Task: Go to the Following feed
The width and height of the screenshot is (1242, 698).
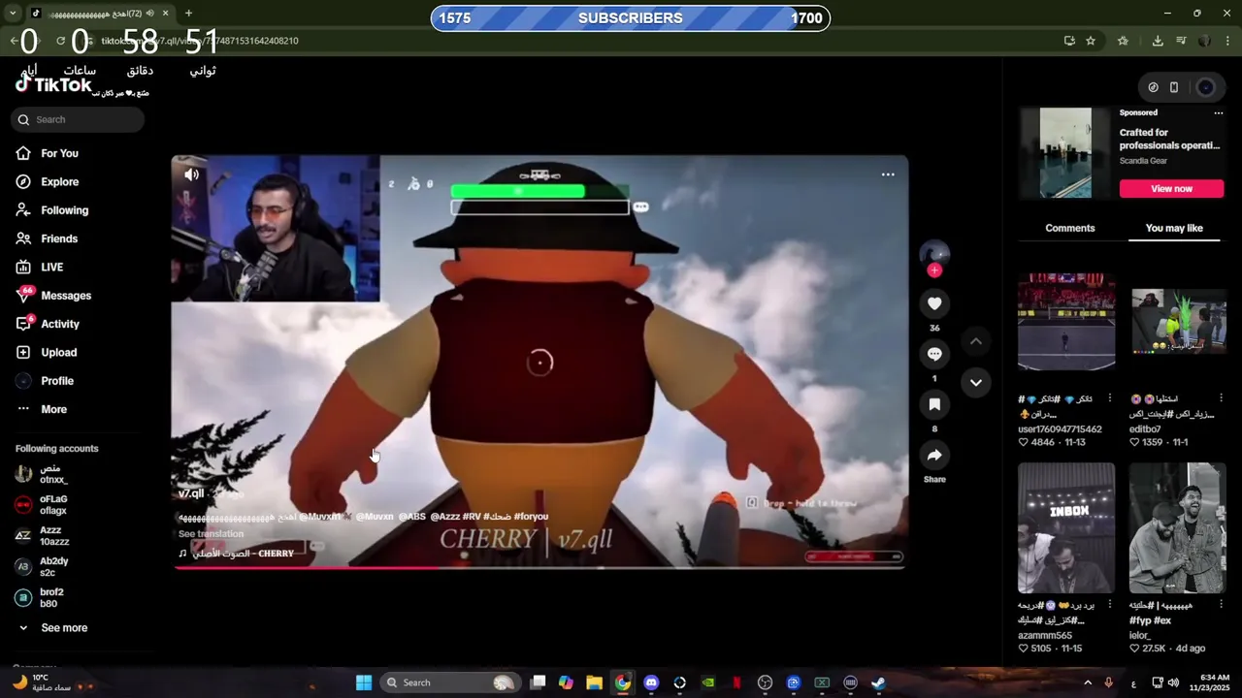Action: [64, 210]
